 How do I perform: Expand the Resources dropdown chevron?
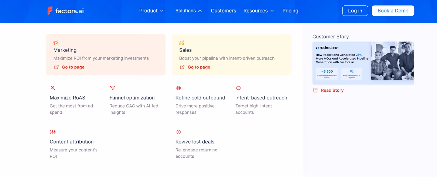pyautogui.click(x=272, y=11)
